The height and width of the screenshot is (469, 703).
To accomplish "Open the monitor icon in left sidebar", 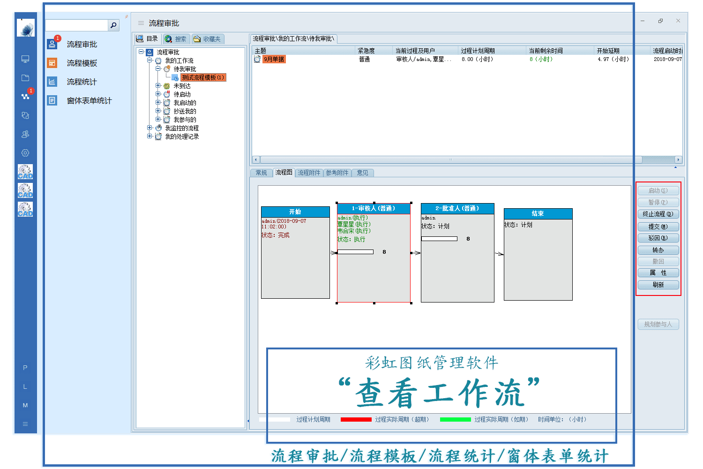I will coord(25,59).
